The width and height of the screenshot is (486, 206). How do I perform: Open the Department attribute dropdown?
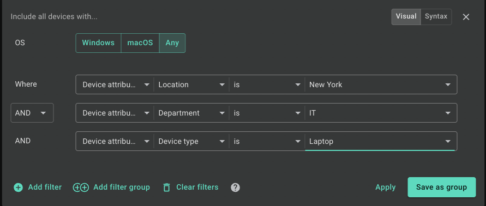(x=191, y=113)
